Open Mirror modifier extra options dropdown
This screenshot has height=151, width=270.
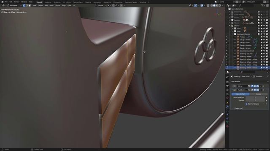tap(260, 86)
